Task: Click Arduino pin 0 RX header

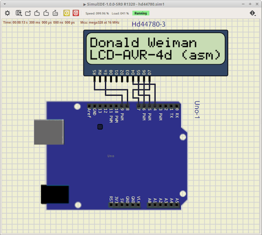Action: (177, 106)
